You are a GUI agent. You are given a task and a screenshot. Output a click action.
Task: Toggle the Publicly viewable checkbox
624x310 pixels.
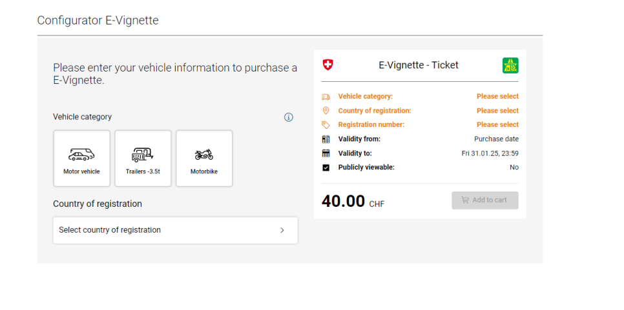[x=326, y=168]
